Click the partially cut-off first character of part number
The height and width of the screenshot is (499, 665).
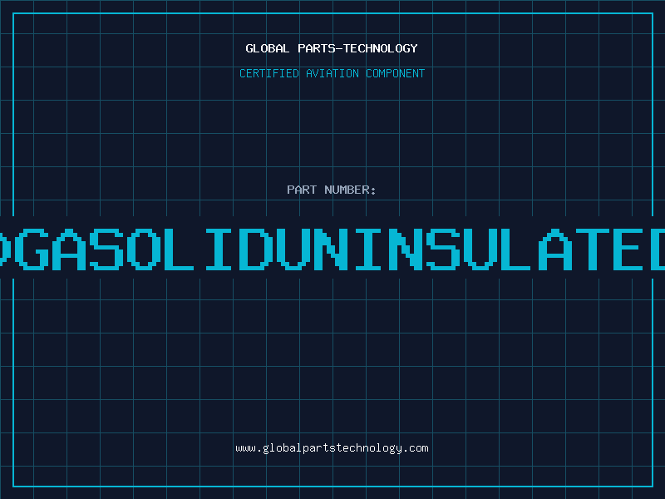(x=3, y=248)
